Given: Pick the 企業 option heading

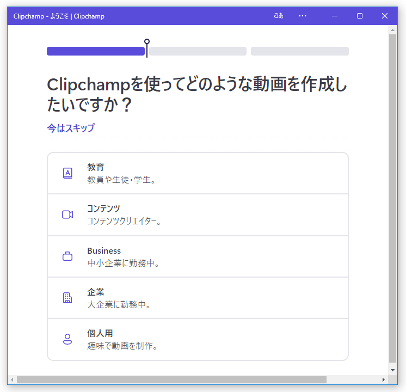Looking at the screenshot, I should click(96, 292).
